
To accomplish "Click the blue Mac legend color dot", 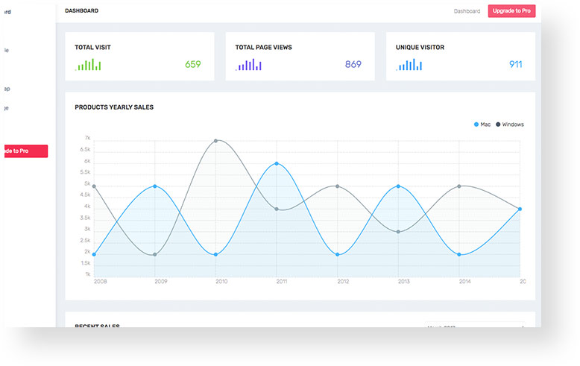I will coord(476,124).
